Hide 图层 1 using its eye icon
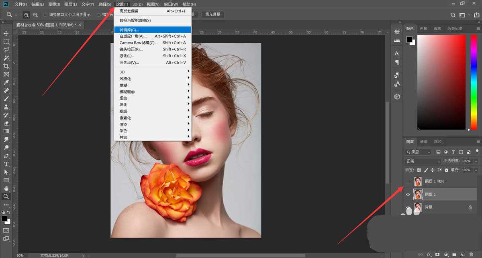This screenshot has height=258, width=482. tap(408, 195)
